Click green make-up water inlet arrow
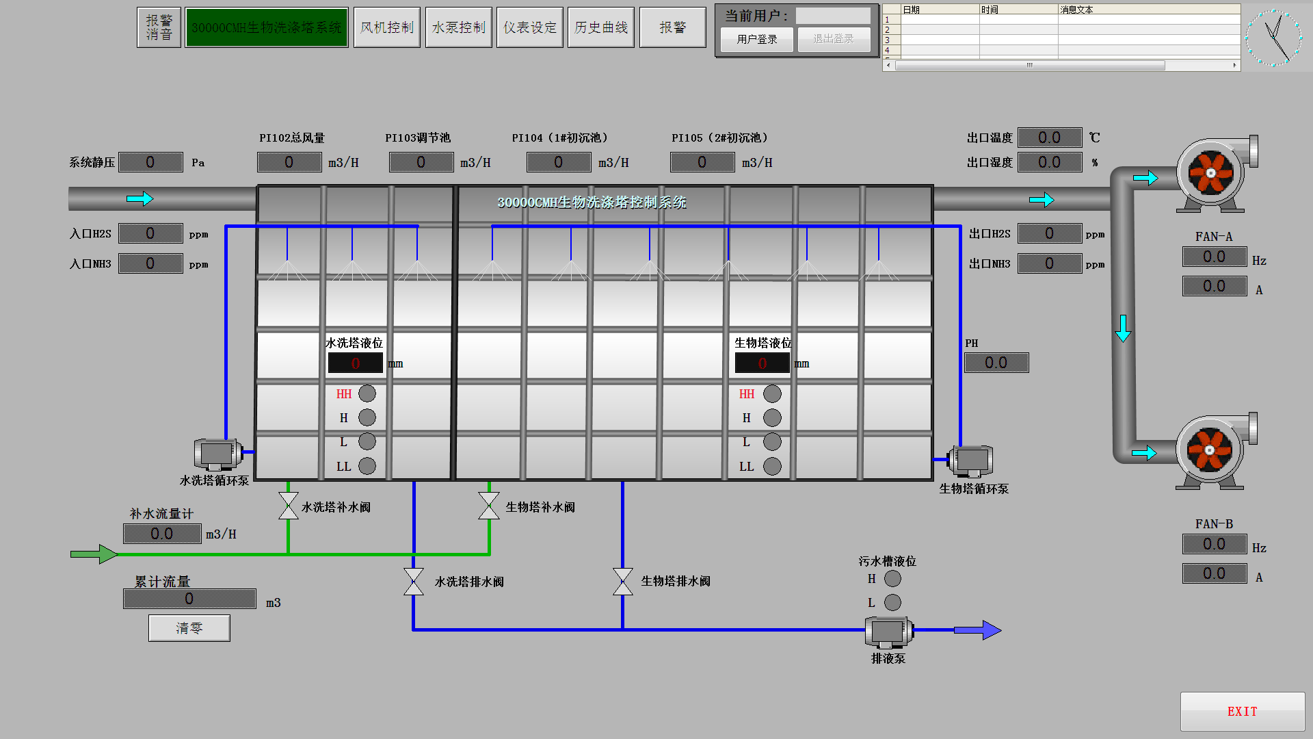 tap(94, 554)
